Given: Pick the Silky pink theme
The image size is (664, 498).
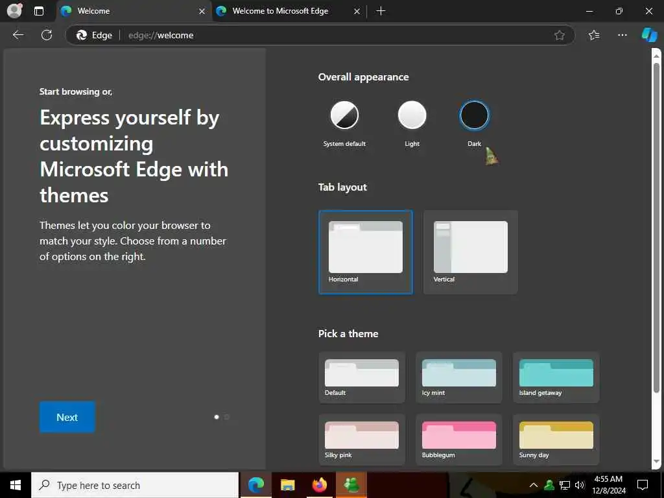Looking at the screenshot, I should [x=362, y=440].
